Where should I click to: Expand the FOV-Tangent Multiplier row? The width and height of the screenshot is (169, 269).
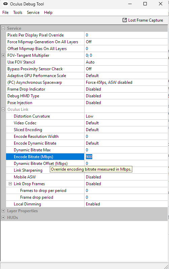pyautogui.click(x=3, y=55)
